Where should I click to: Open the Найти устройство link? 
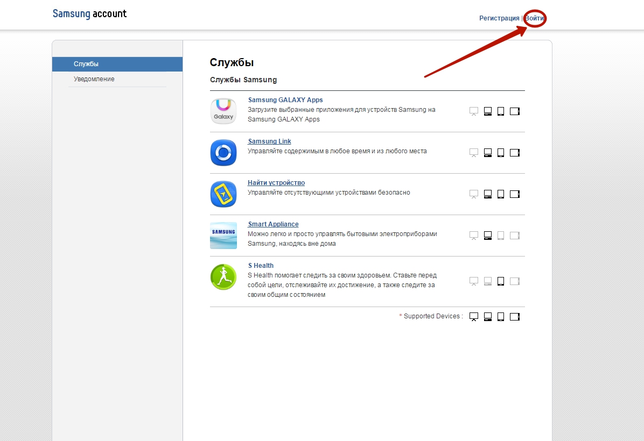276,182
